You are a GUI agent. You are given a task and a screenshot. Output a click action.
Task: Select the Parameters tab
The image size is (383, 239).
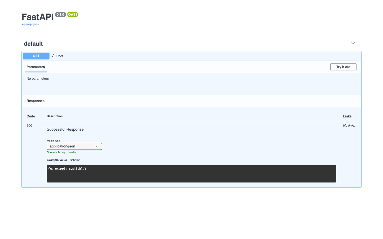pos(36,67)
